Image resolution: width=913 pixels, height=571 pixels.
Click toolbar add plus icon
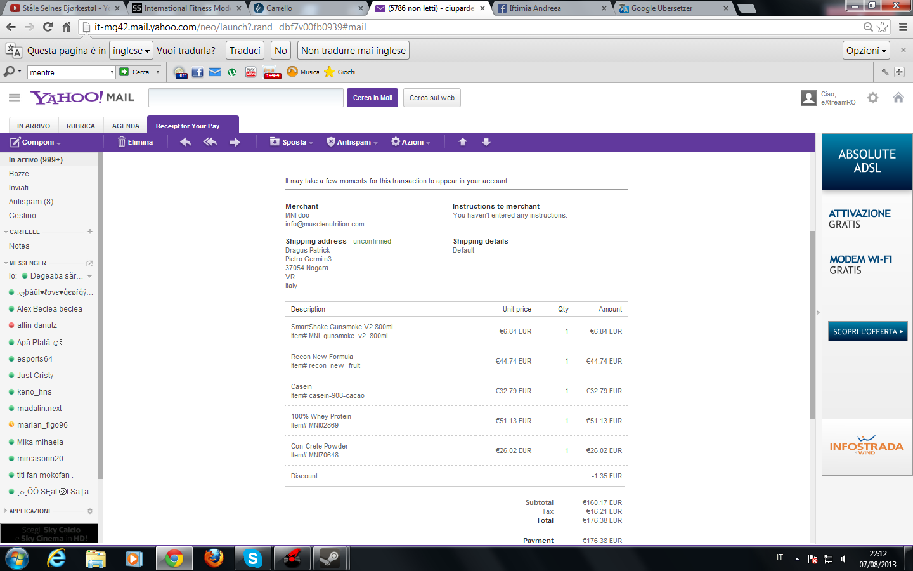(899, 72)
